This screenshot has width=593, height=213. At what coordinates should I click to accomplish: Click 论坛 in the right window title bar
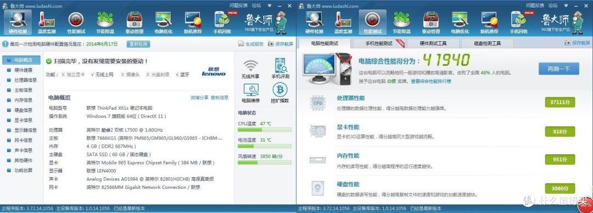tap(553, 5)
